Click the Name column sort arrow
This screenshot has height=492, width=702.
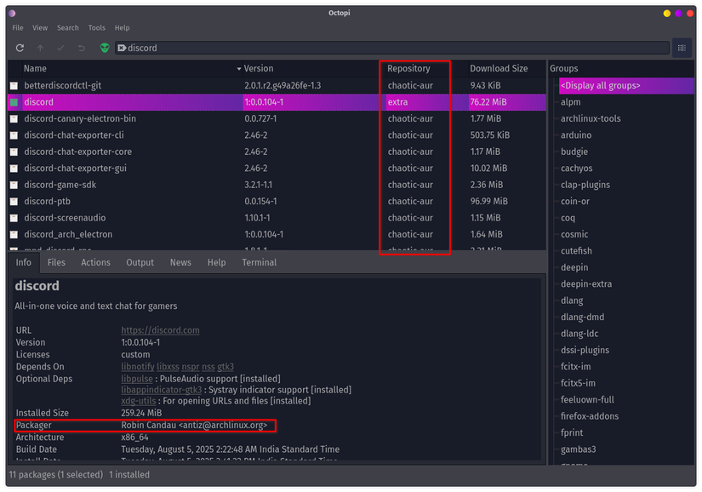tap(240, 68)
